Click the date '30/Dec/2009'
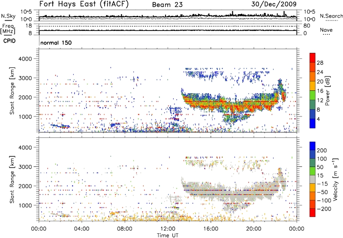 click(x=274, y=4)
